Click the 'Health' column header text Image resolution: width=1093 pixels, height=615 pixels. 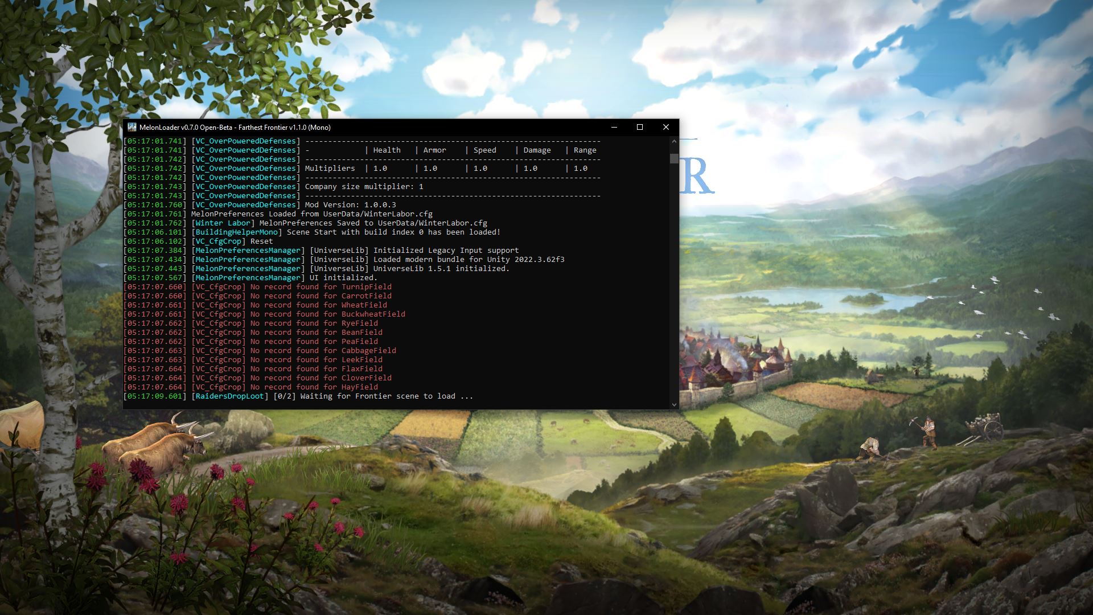(387, 150)
